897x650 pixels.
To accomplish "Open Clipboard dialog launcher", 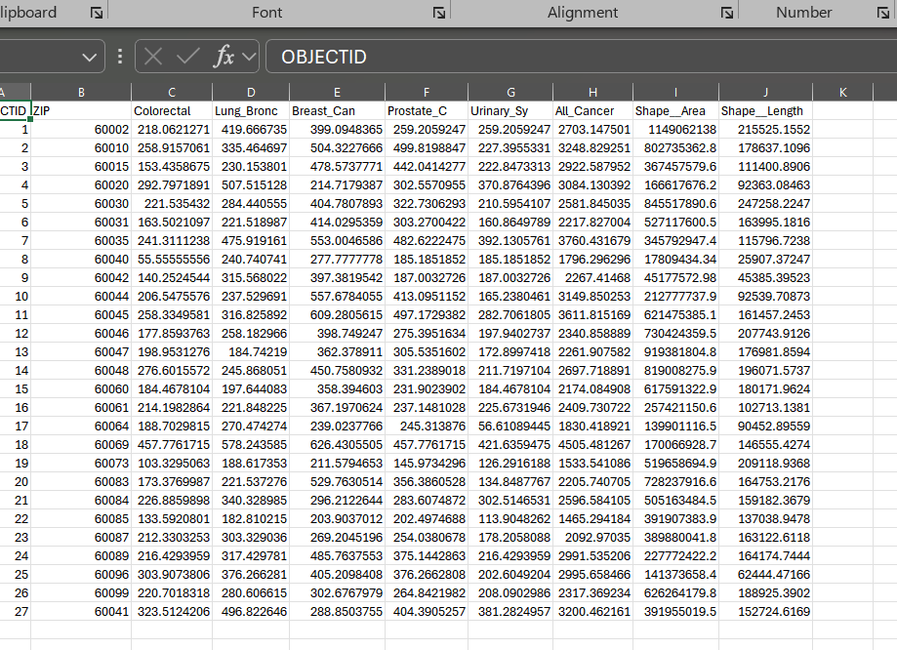I will click(x=97, y=13).
